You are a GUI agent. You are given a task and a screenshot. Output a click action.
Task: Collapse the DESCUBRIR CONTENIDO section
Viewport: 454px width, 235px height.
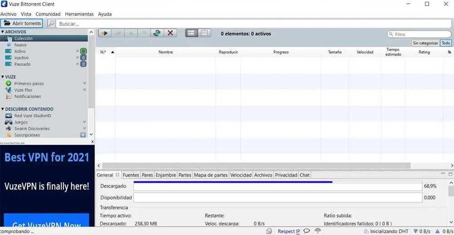pyautogui.click(x=3, y=109)
